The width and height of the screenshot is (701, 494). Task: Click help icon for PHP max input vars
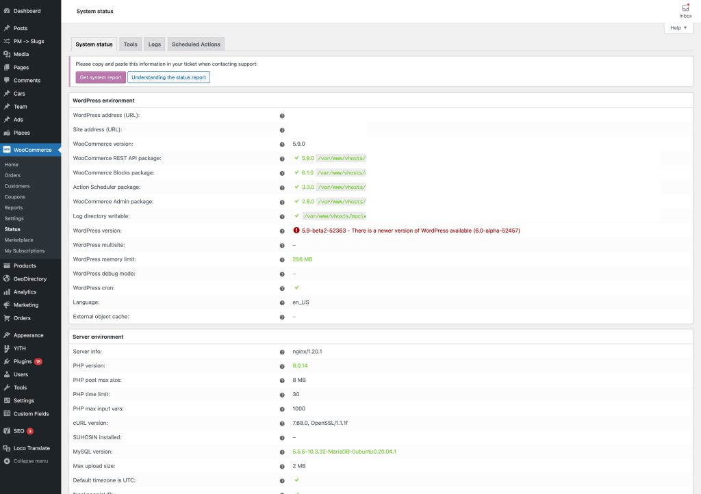[x=282, y=409]
